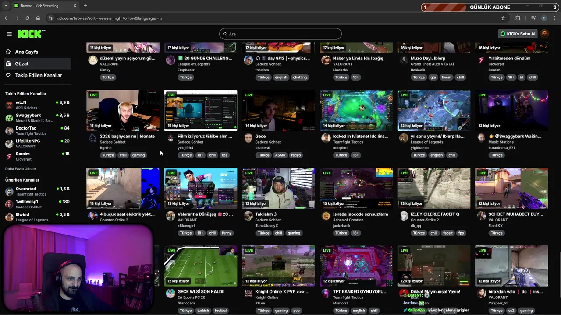Open Scraim followed channel
Screen dimensions: 561x315
tap(37, 156)
